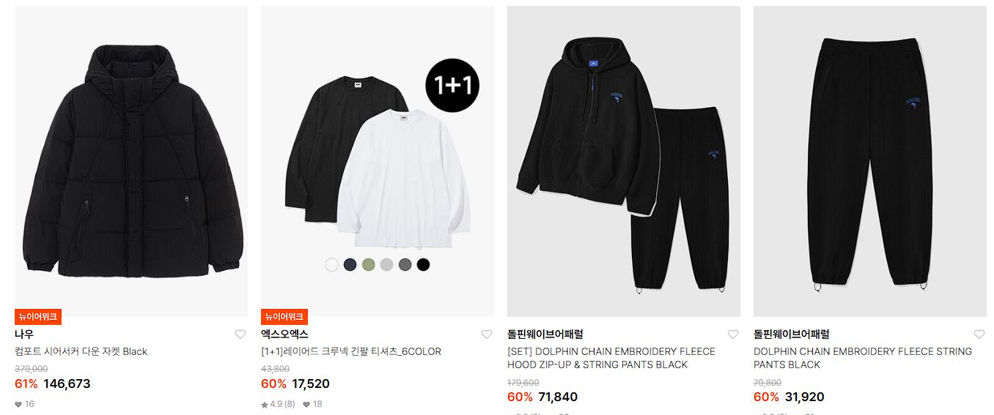This screenshot has height=415, width=994.
Task: Visit 돌핀웨이브어패럴 brand above the set product
Action: (x=545, y=334)
